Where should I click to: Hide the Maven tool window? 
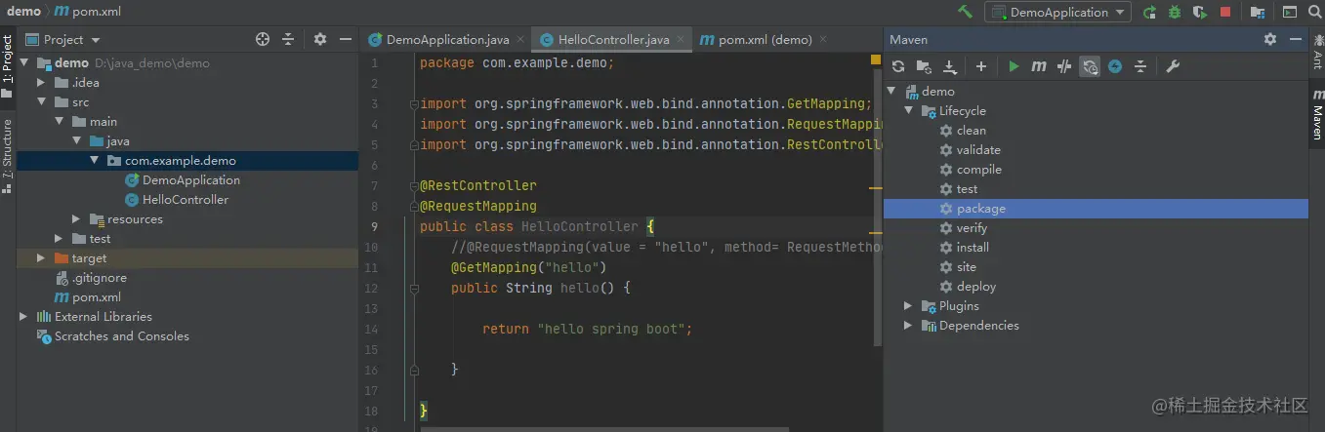click(x=1296, y=39)
